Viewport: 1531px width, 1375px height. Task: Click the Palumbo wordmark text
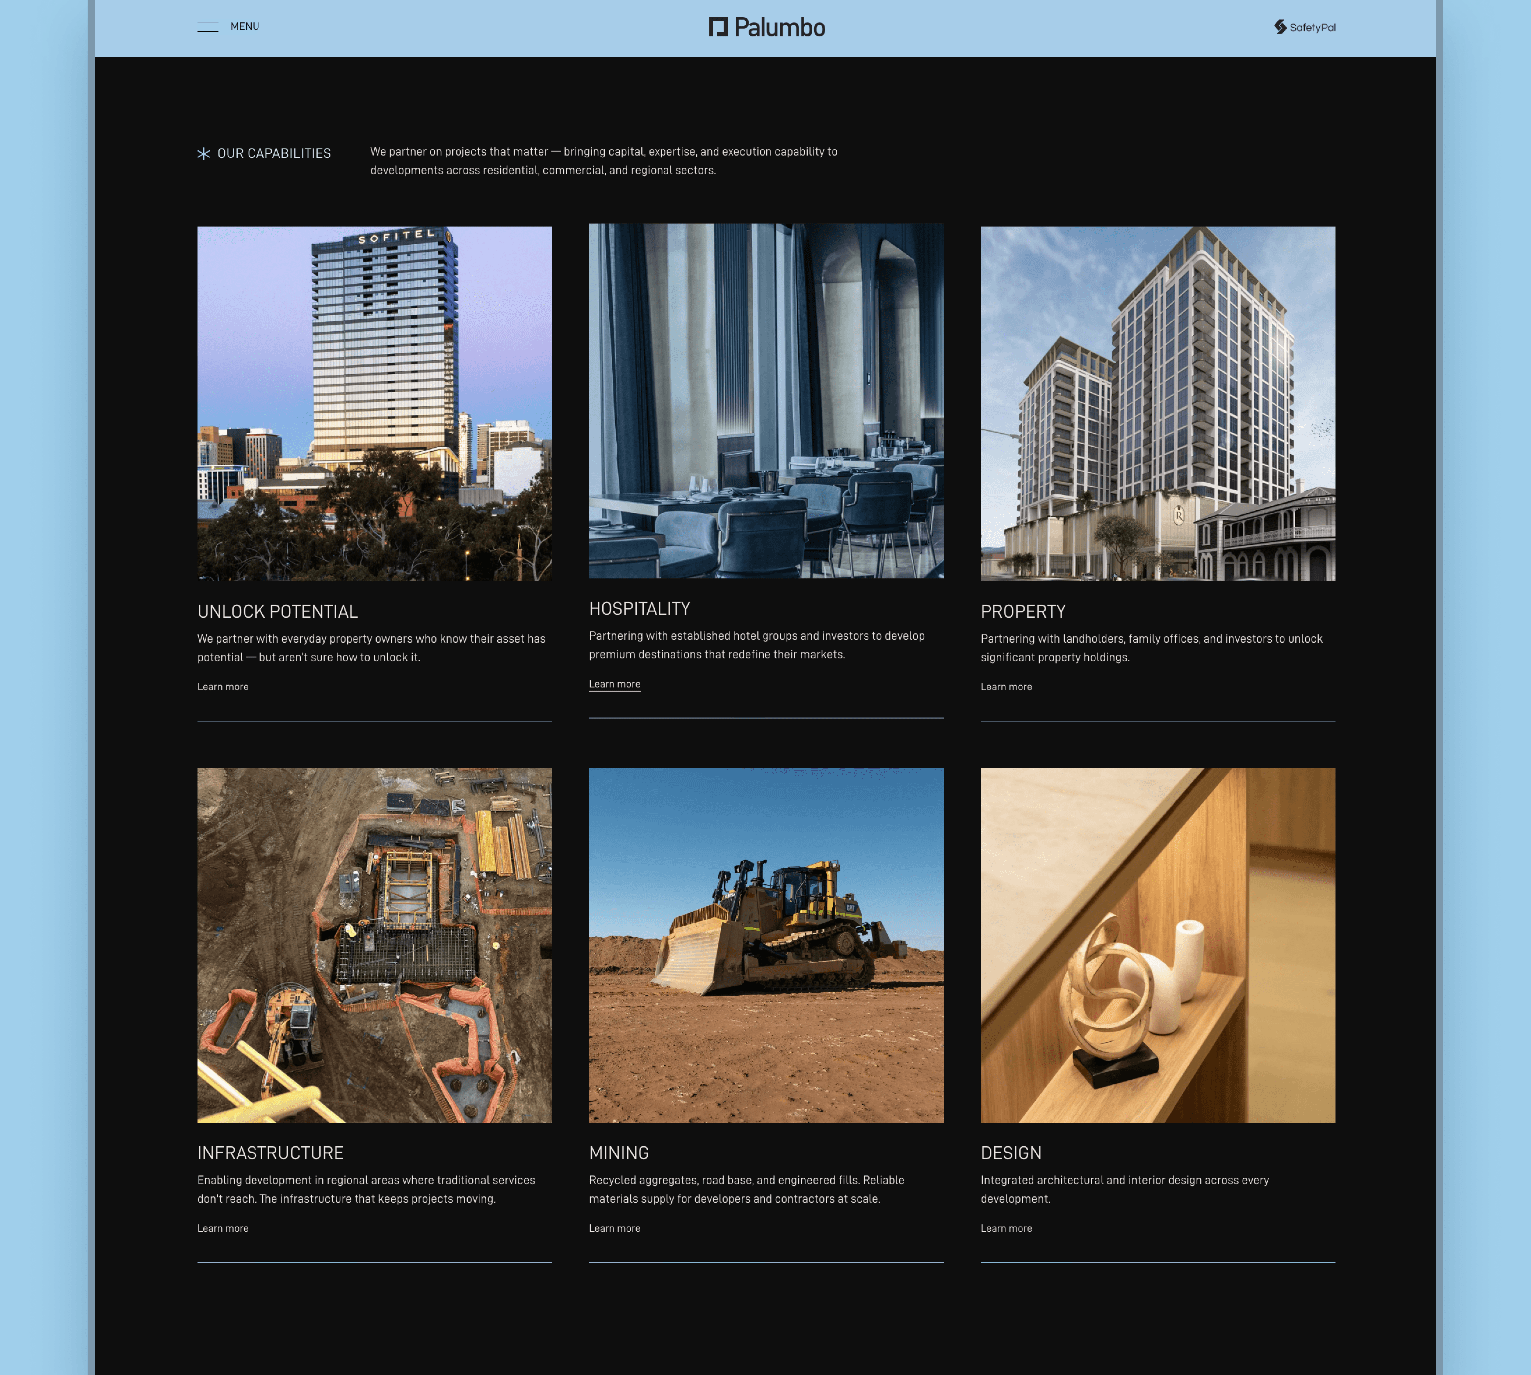[779, 28]
